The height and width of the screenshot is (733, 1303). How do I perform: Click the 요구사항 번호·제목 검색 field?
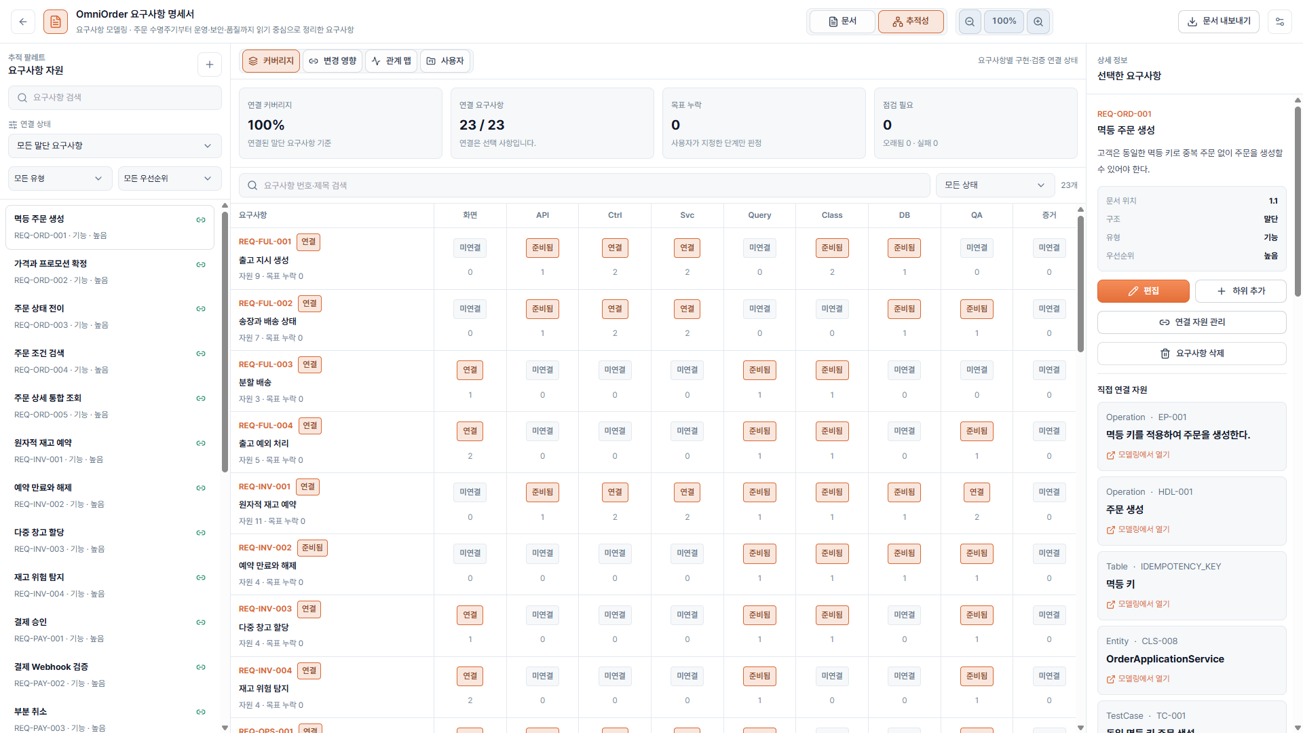point(584,185)
